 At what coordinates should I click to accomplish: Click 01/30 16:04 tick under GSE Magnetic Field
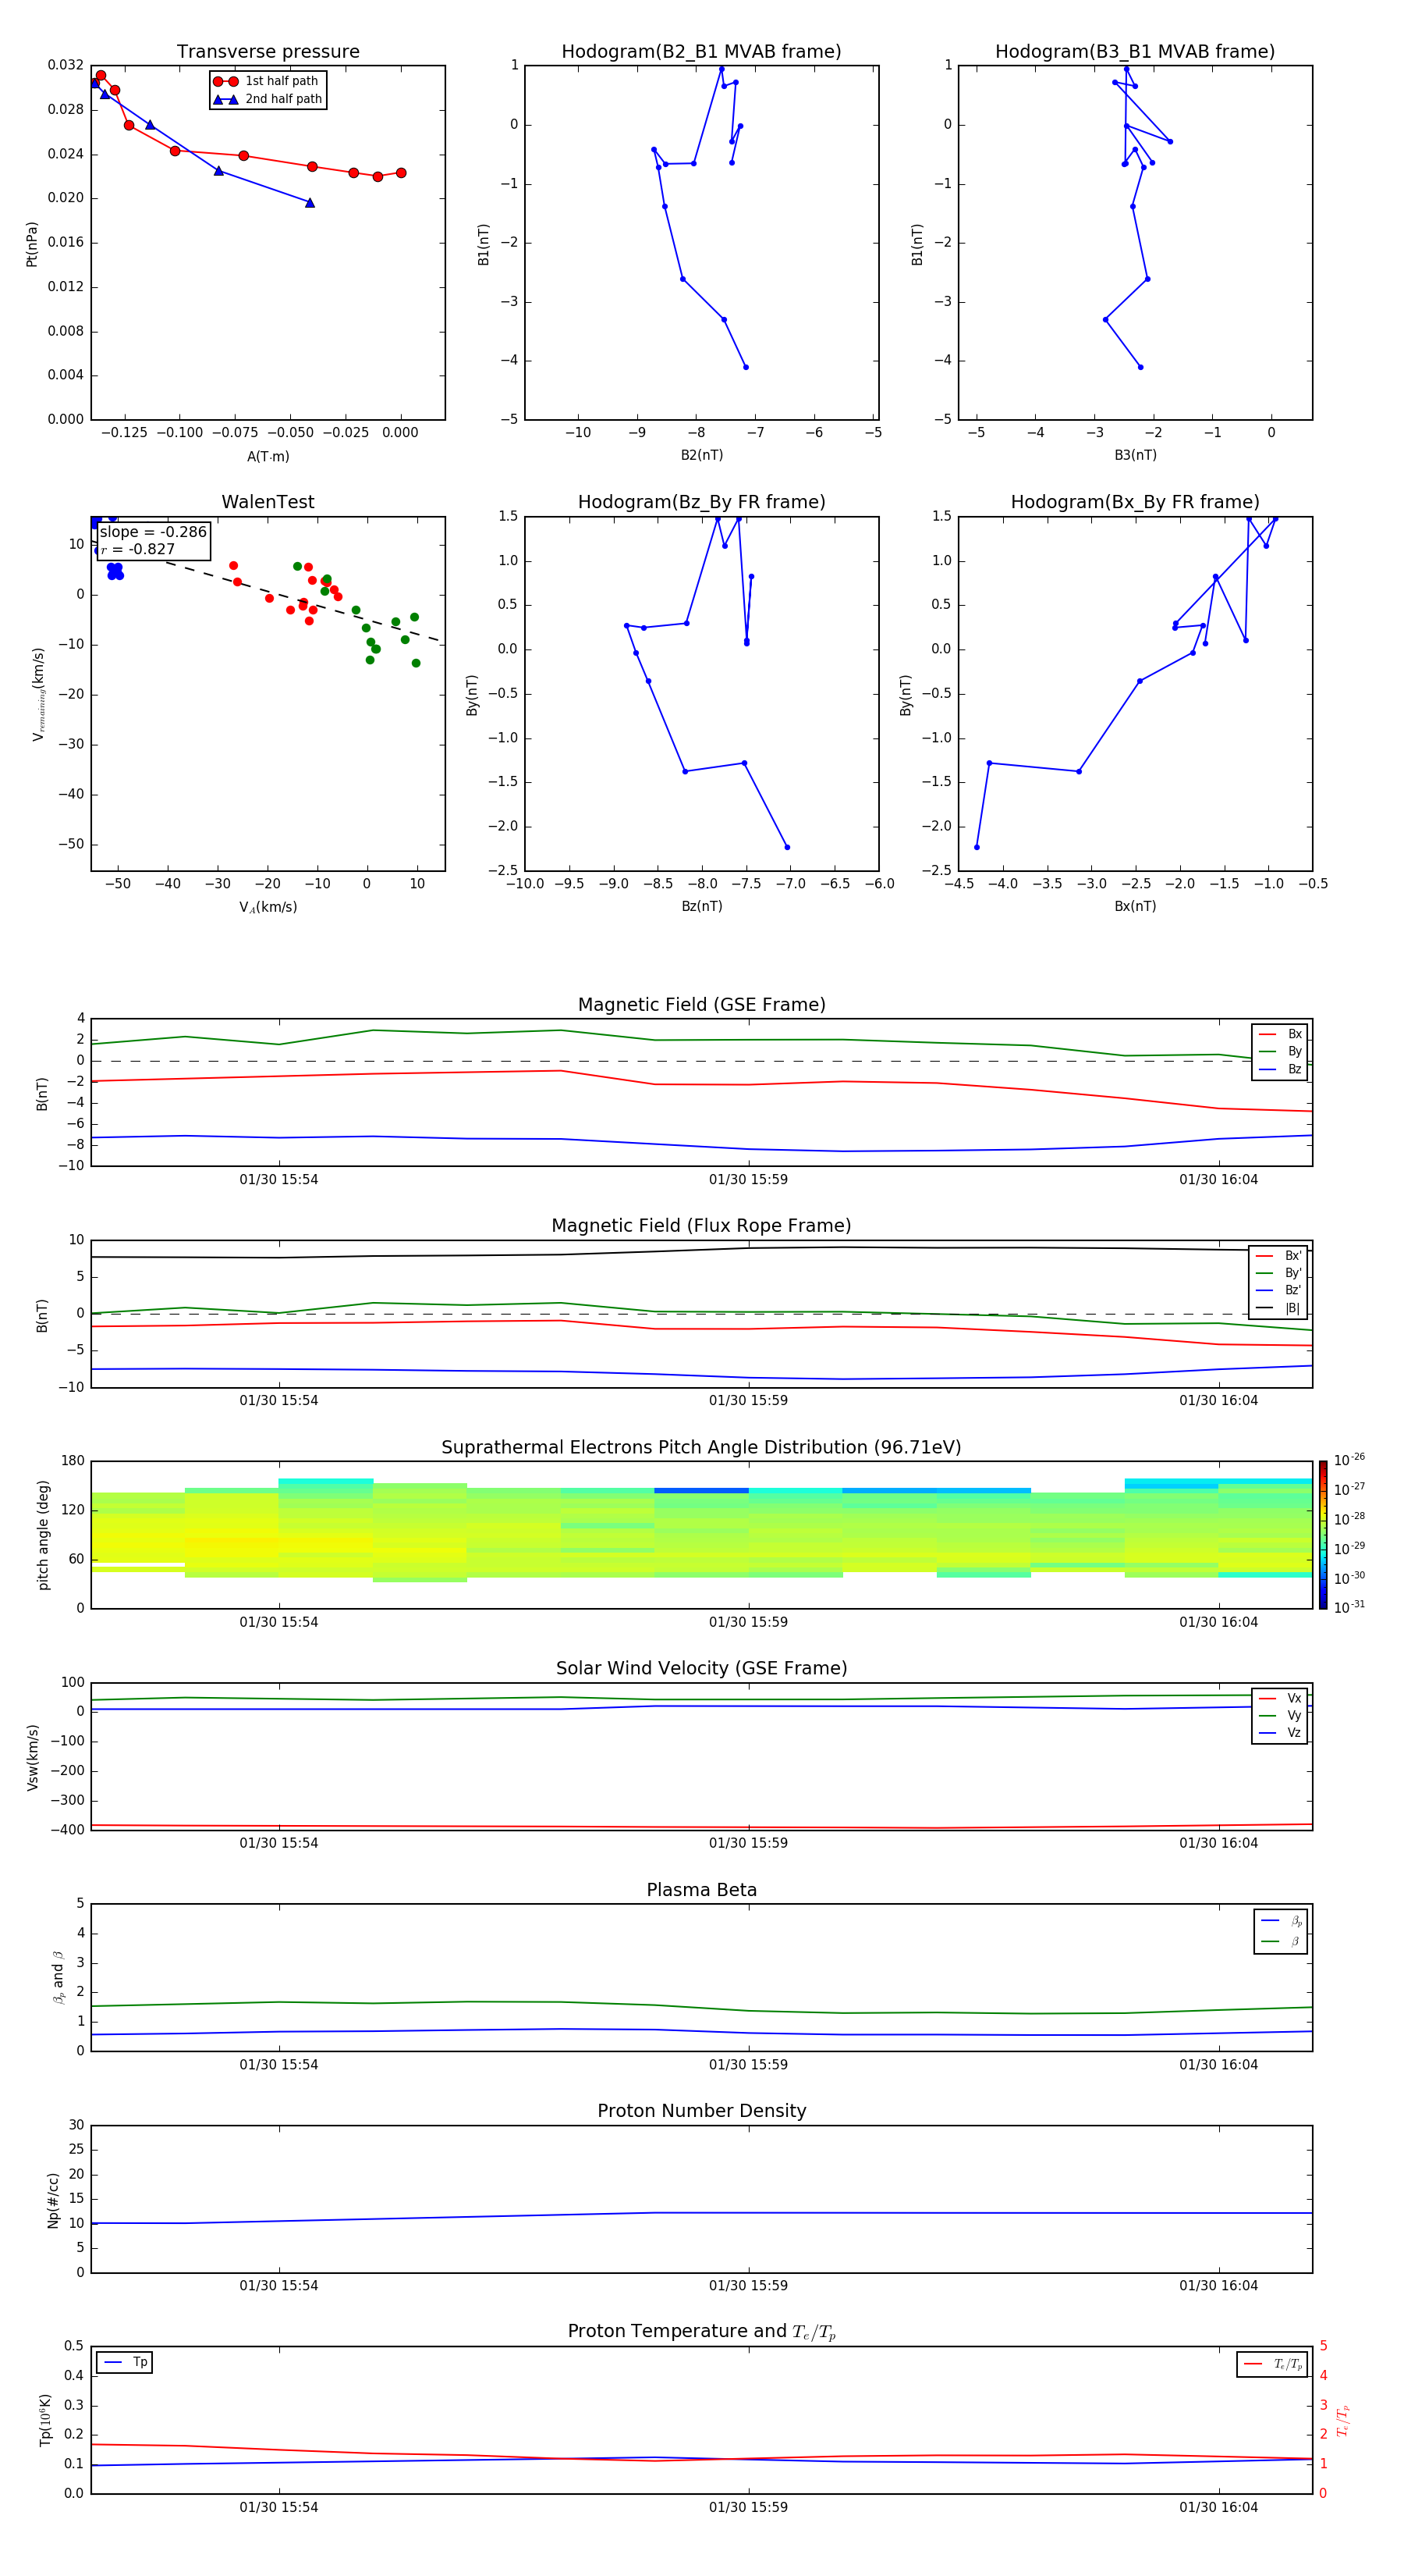coord(1218,1180)
